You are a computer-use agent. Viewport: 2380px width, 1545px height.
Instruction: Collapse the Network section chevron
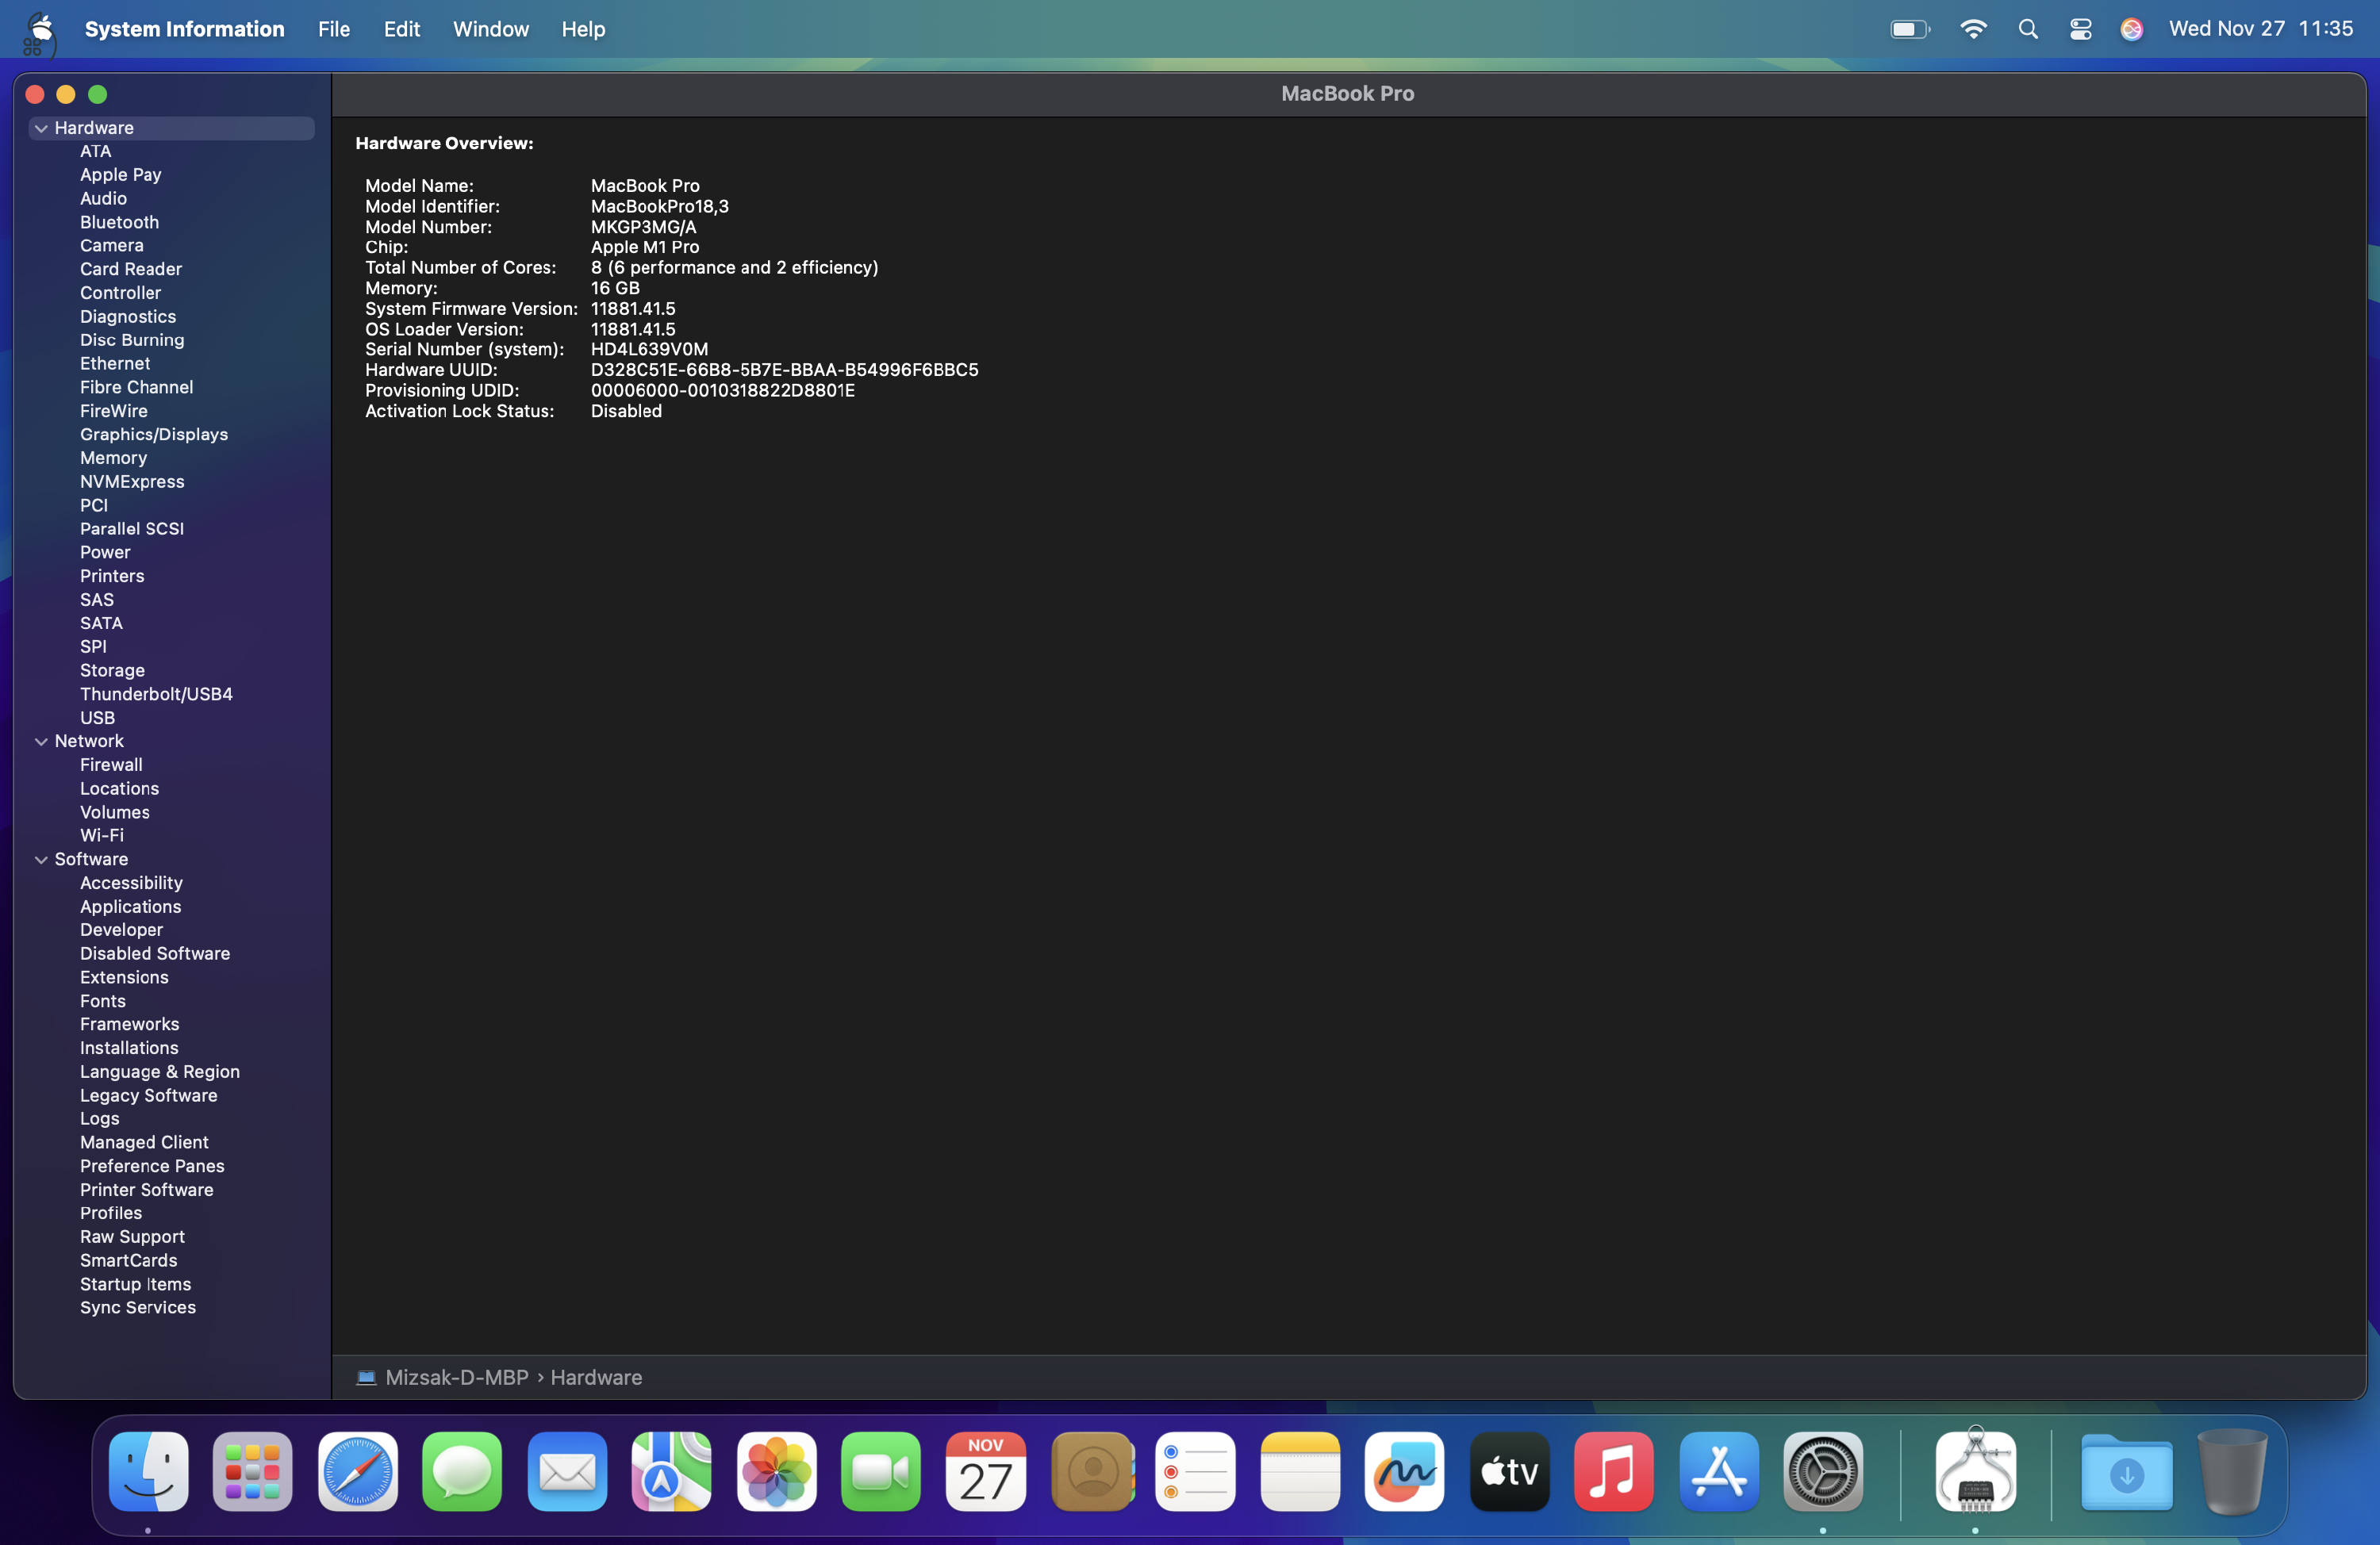(x=41, y=741)
